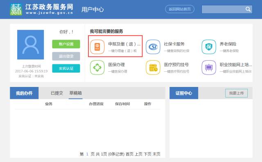Click the 职业技能网上培... title link
This screenshot has width=262, height=162.
(x=236, y=65)
